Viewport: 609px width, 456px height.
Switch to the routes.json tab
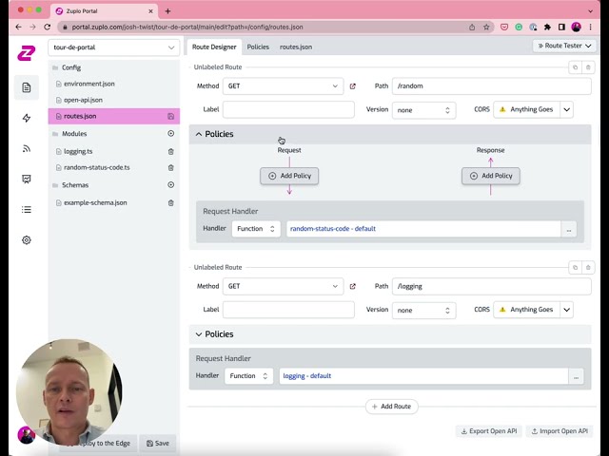(296, 47)
